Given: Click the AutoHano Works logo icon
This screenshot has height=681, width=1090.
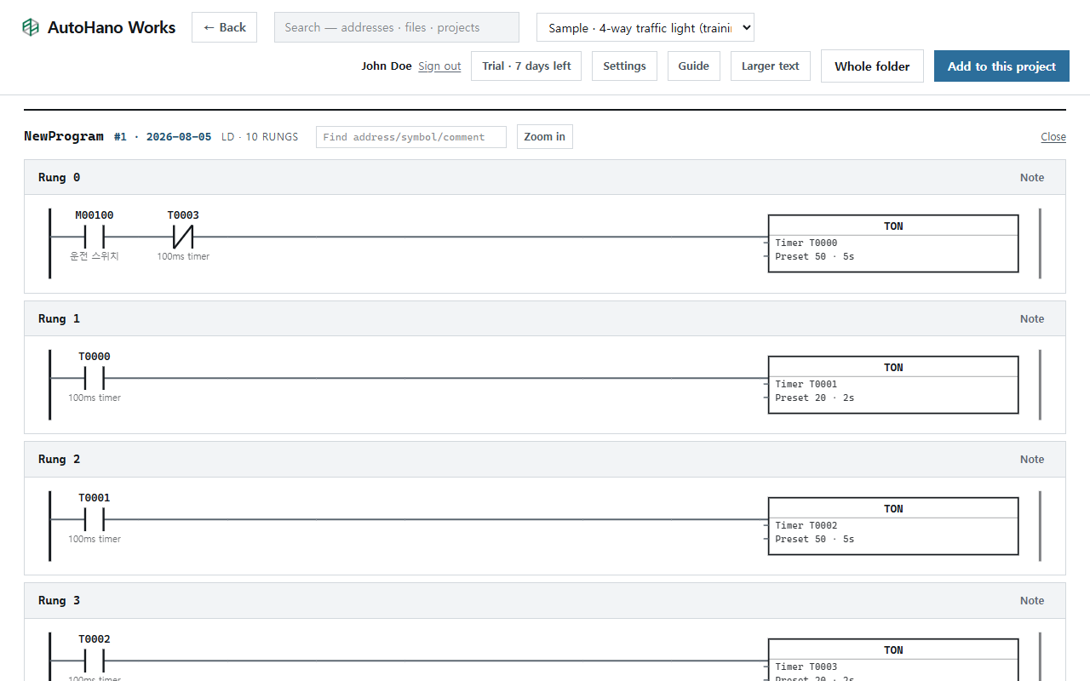Looking at the screenshot, I should coord(31,27).
